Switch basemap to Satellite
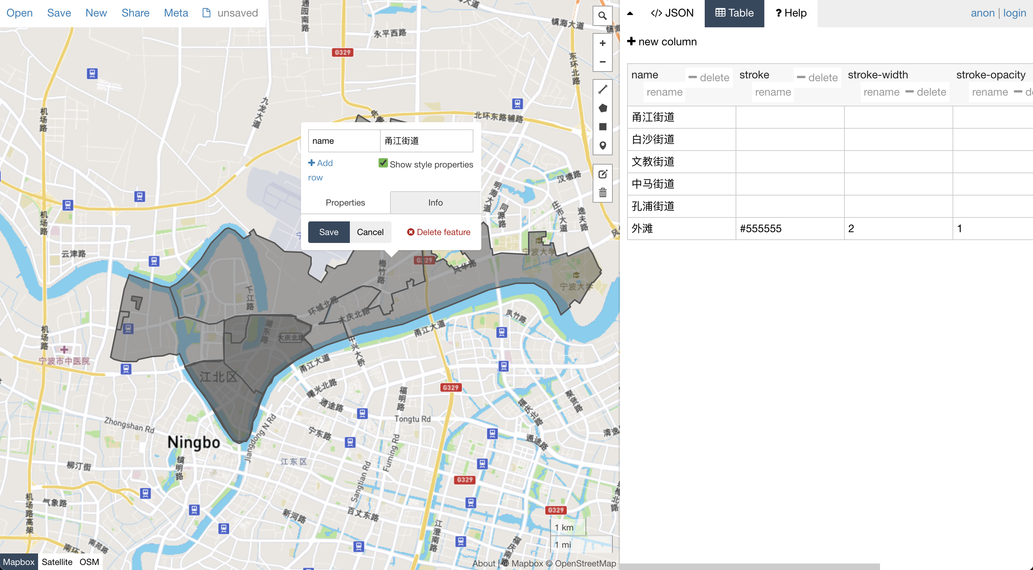Screen dimensions: 1033x570 [57, 562]
